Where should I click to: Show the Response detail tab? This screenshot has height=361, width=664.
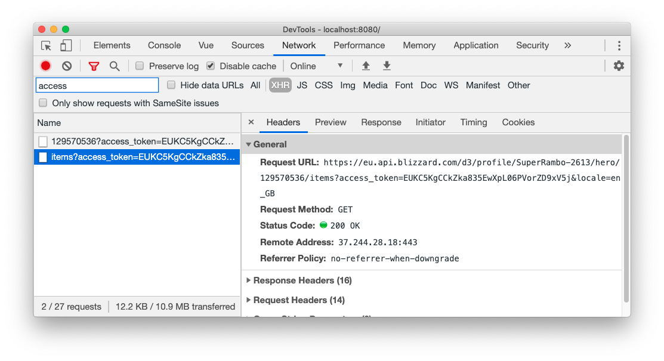[381, 122]
